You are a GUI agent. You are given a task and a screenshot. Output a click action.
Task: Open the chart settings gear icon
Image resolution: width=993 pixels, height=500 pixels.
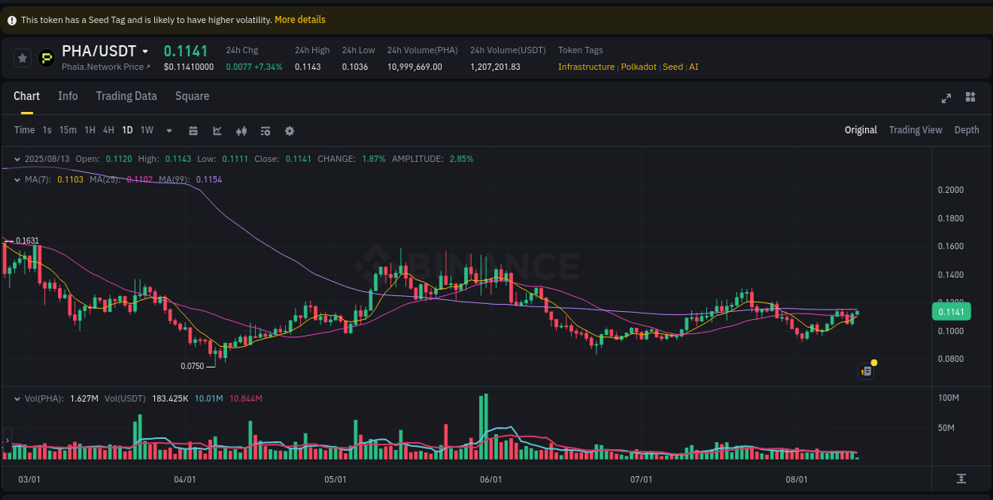click(x=289, y=130)
